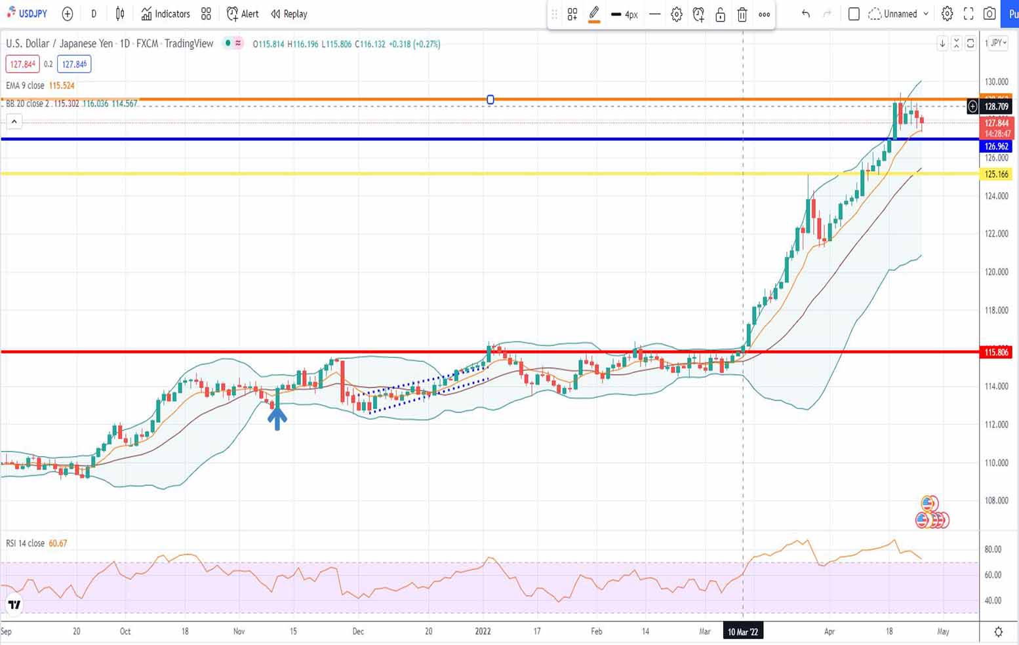This screenshot has width=1019, height=645.
Task: Take a chart snapshot with the camera icon
Action: coord(989,14)
